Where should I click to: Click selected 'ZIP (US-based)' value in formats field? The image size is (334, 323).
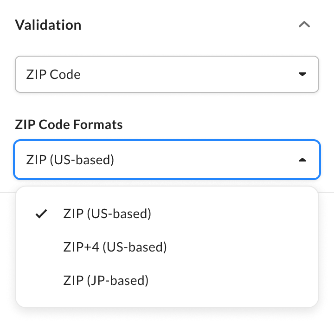pos(70,160)
